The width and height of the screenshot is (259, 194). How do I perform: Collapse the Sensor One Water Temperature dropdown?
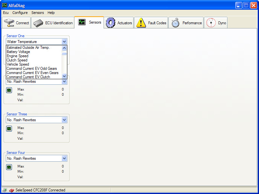tap(64, 42)
